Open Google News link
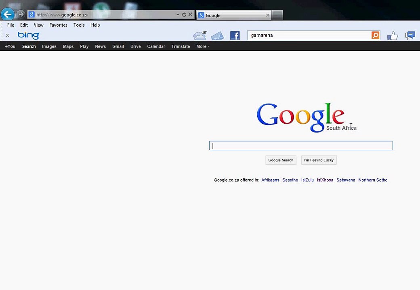 tap(101, 46)
